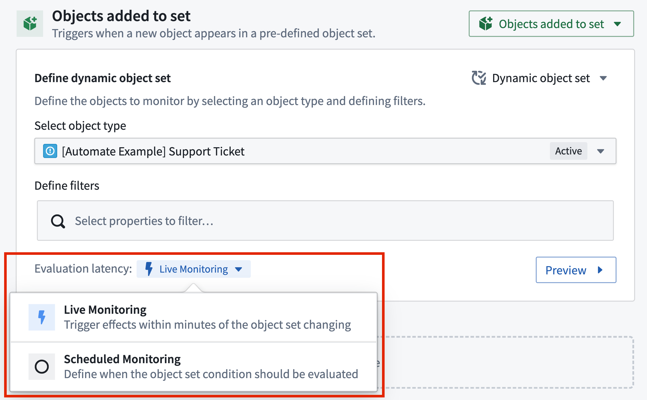Click the caret on the Dynamic object set dropdown
Viewport: 647px width, 400px height.
603,78
